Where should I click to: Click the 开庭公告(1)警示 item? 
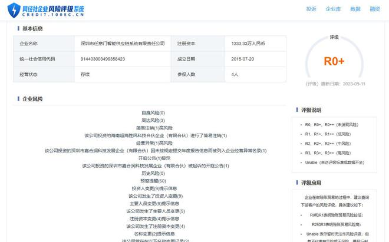154,158
